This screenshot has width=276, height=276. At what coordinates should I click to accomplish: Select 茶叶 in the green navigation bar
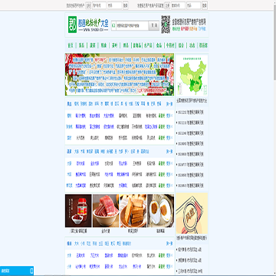pos(114,45)
